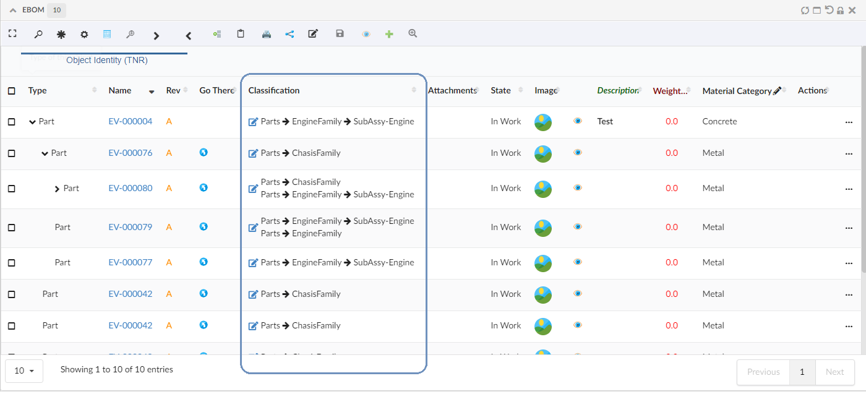The image size is (866, 394).
Task: Click the save floppy disk icon
Action: tap(340, 34)
